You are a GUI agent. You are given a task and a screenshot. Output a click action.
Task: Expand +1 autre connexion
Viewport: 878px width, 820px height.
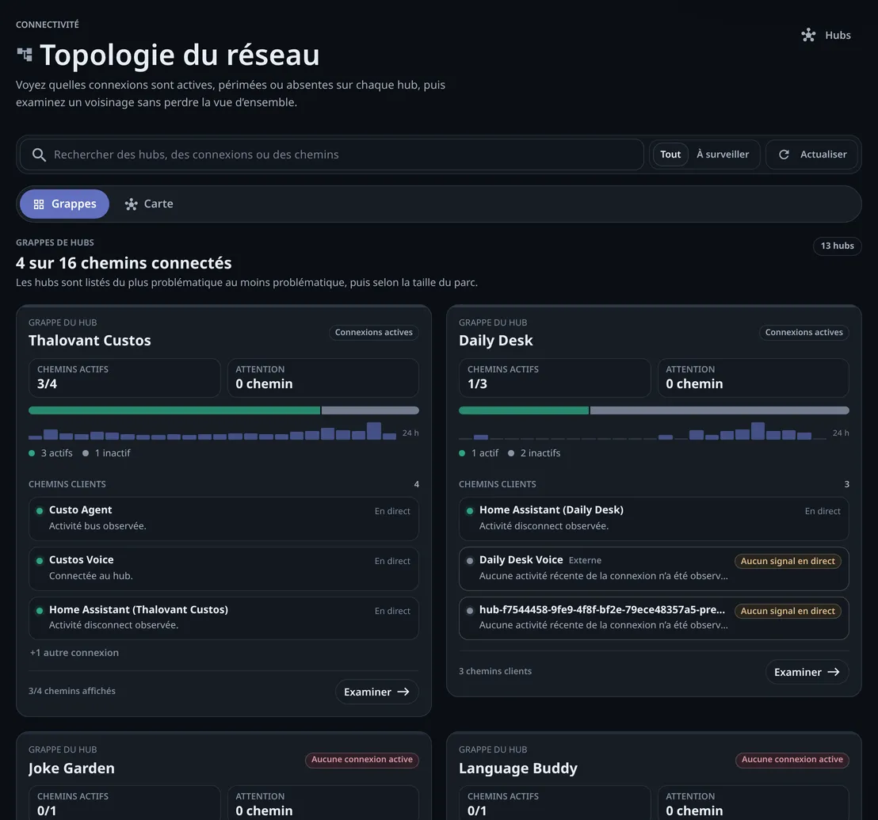click(x=74, y=653)
